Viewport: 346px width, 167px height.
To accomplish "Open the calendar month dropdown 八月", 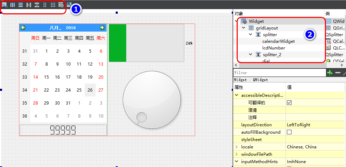I will coord(55,28).
